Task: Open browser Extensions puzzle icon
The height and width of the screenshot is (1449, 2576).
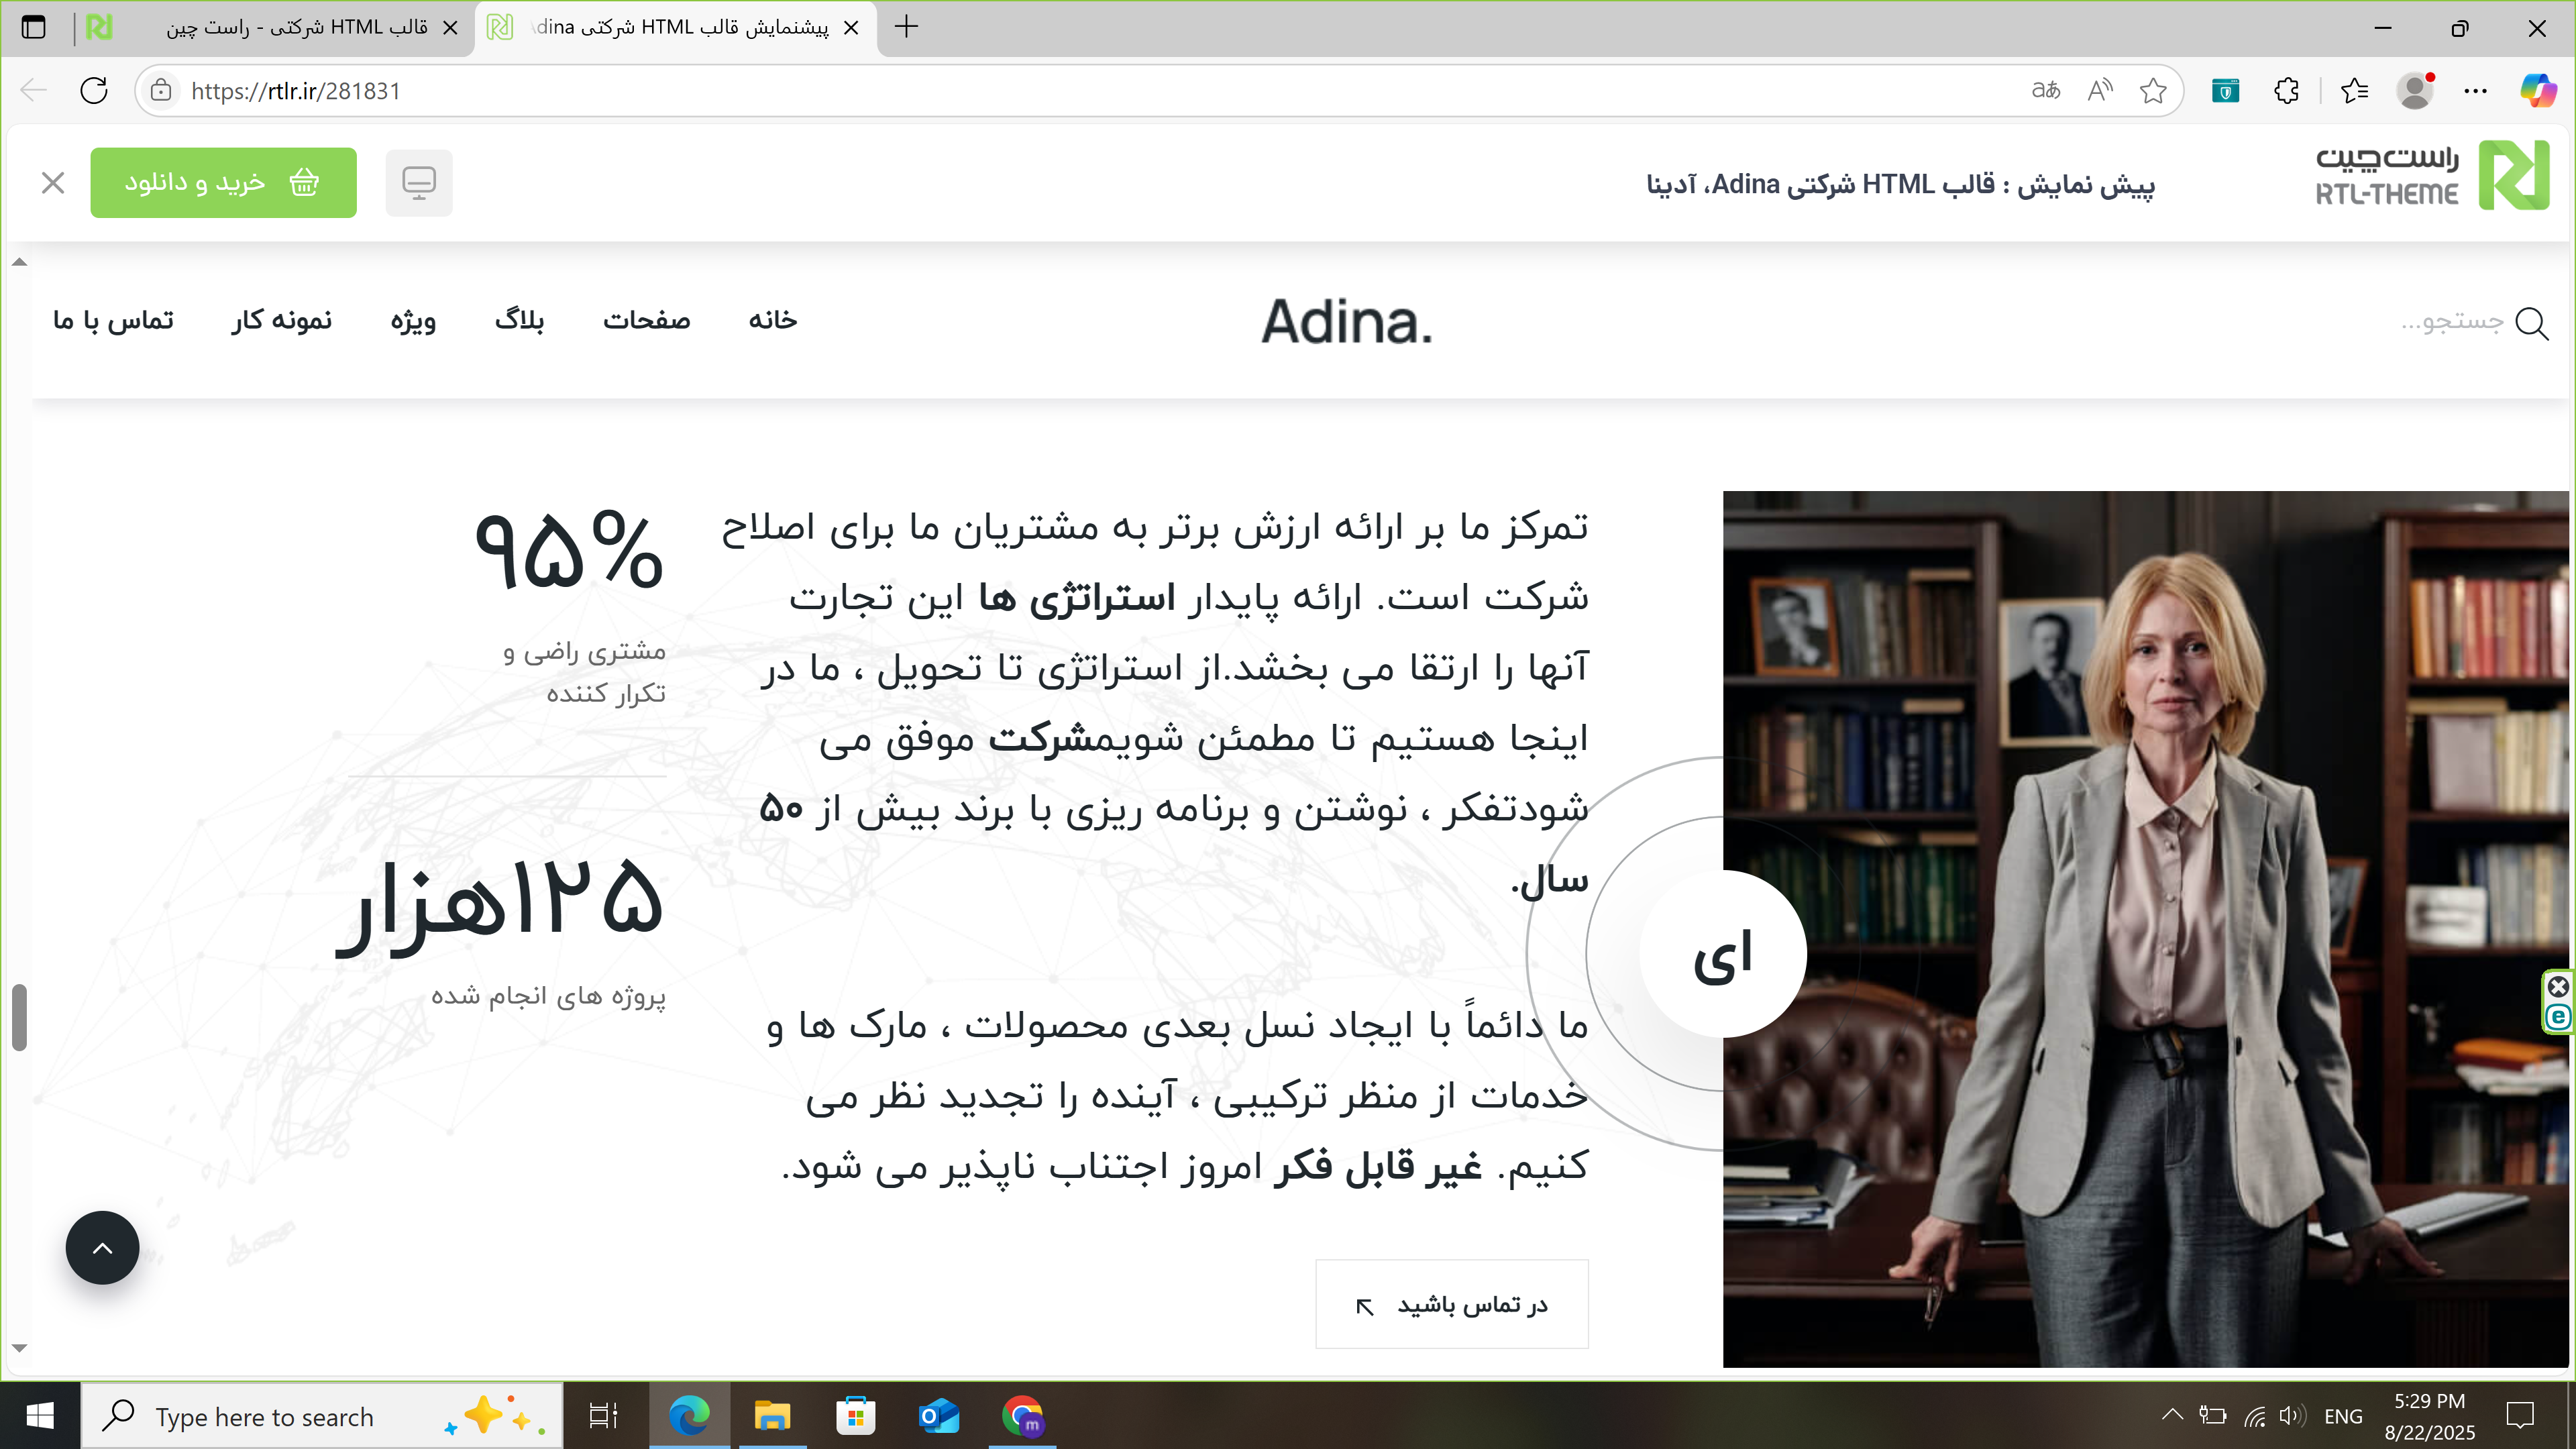Action: [x=2286, y=91]
